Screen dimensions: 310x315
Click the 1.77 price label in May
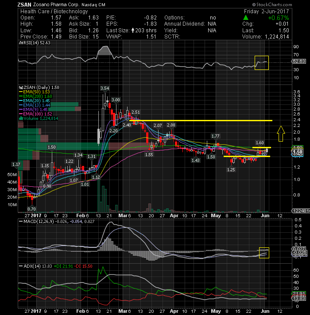coord(216,136)
